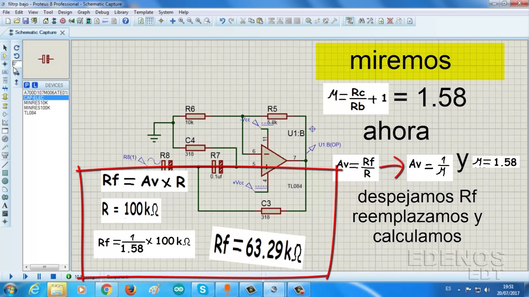Select A700D107M006ATE018 in devices list

[46, 93]
